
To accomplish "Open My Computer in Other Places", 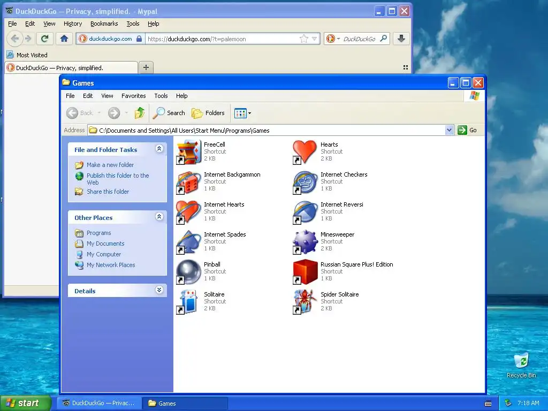I will [x=104, y=254].
